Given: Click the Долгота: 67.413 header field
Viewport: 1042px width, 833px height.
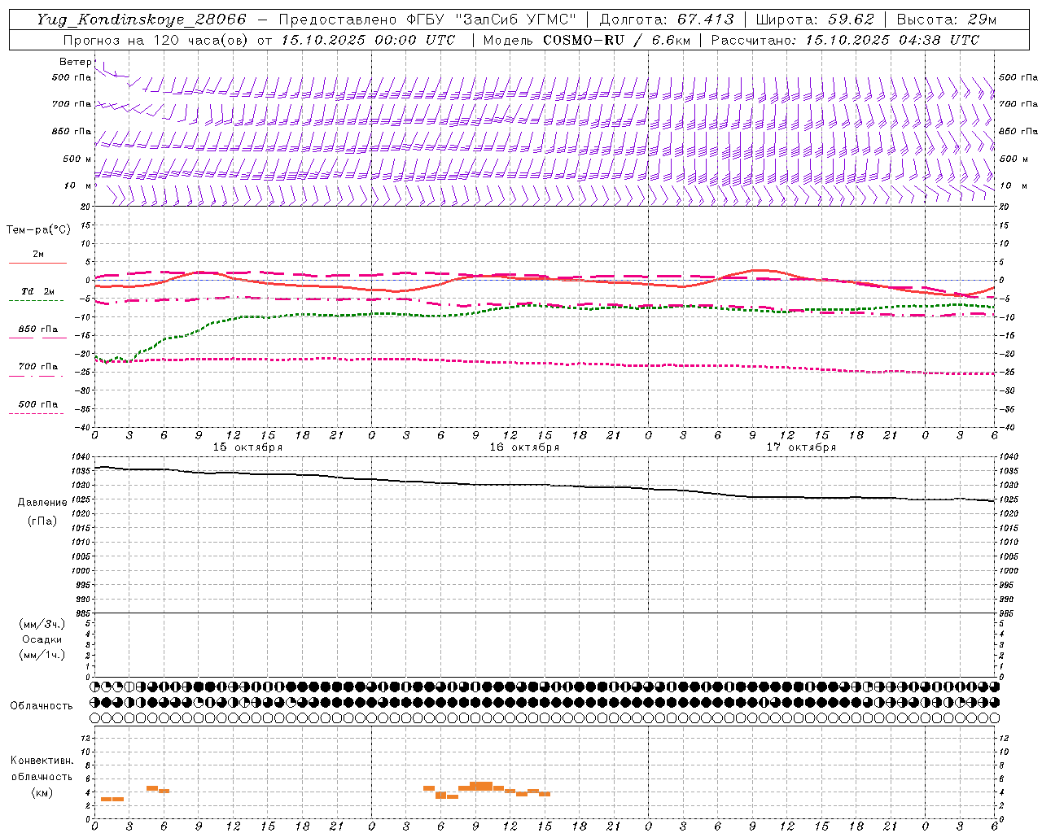Looking at the screenshot, I should (666, 20).
